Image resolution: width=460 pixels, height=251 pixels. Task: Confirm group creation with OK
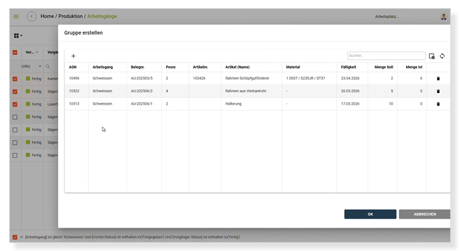(370, 214)
